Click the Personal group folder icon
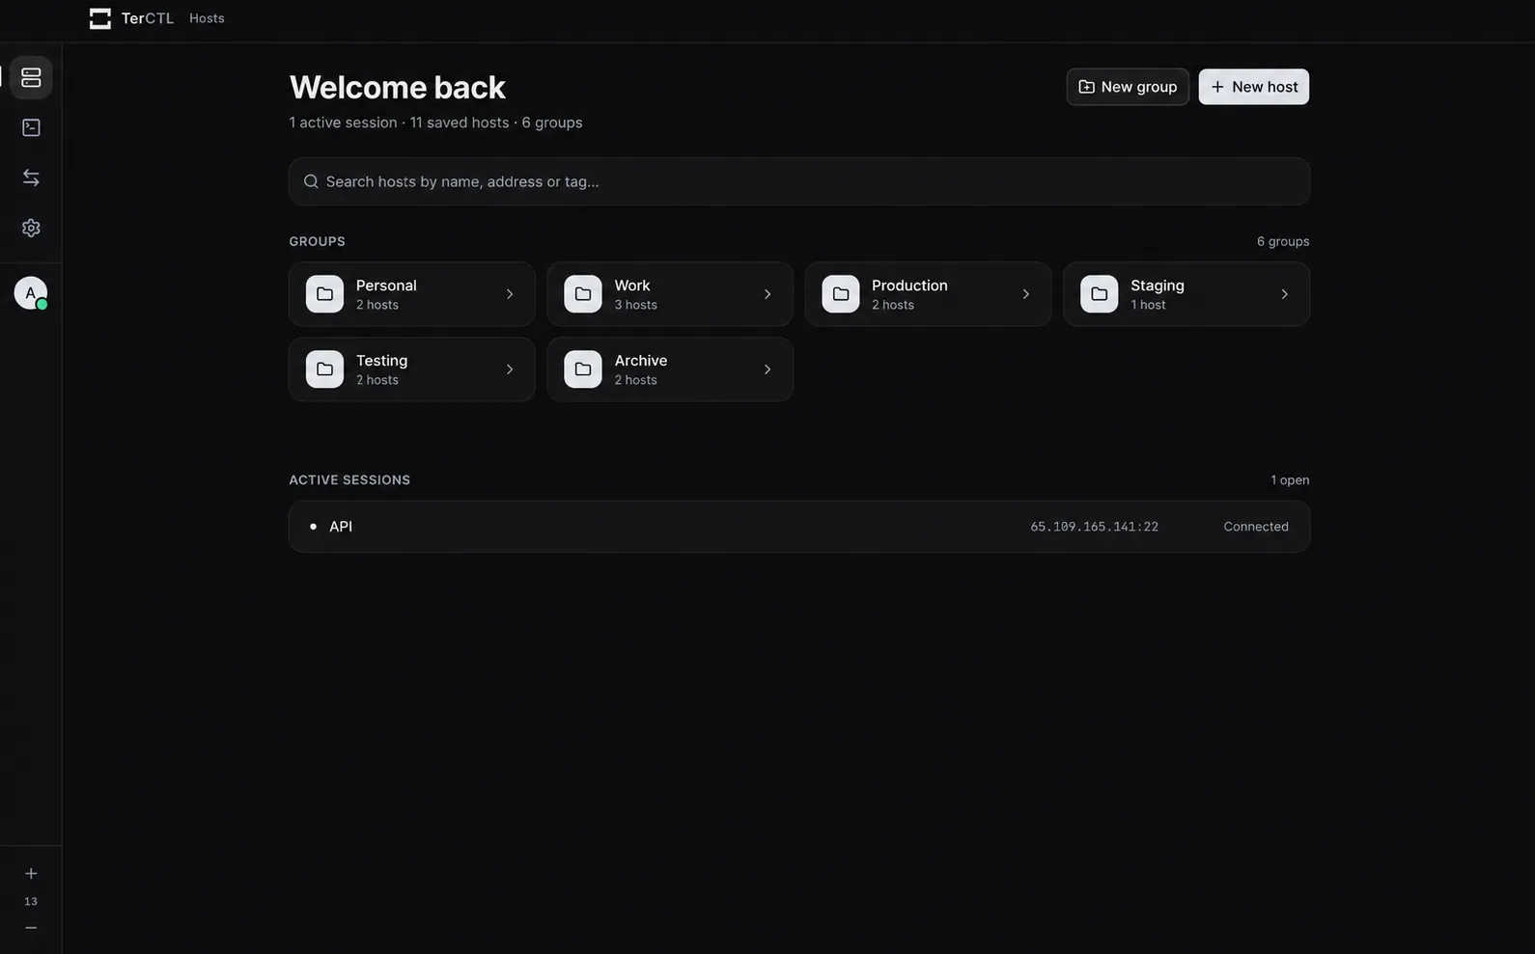 [324, 294]
